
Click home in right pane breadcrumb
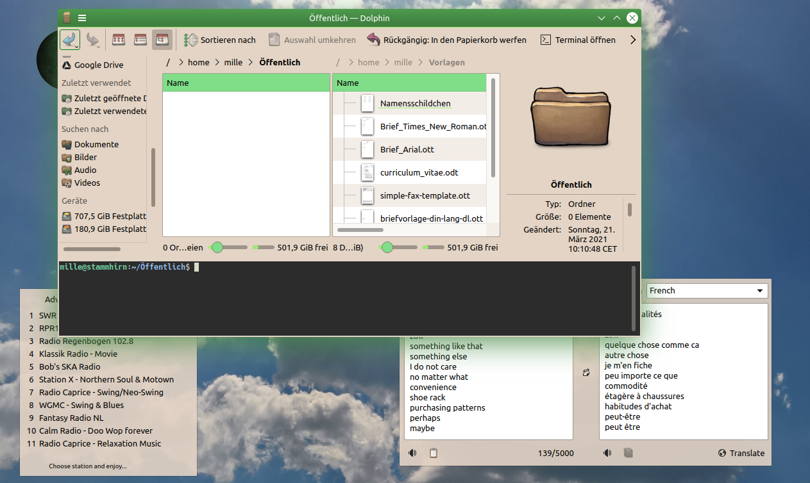(369, 62)
